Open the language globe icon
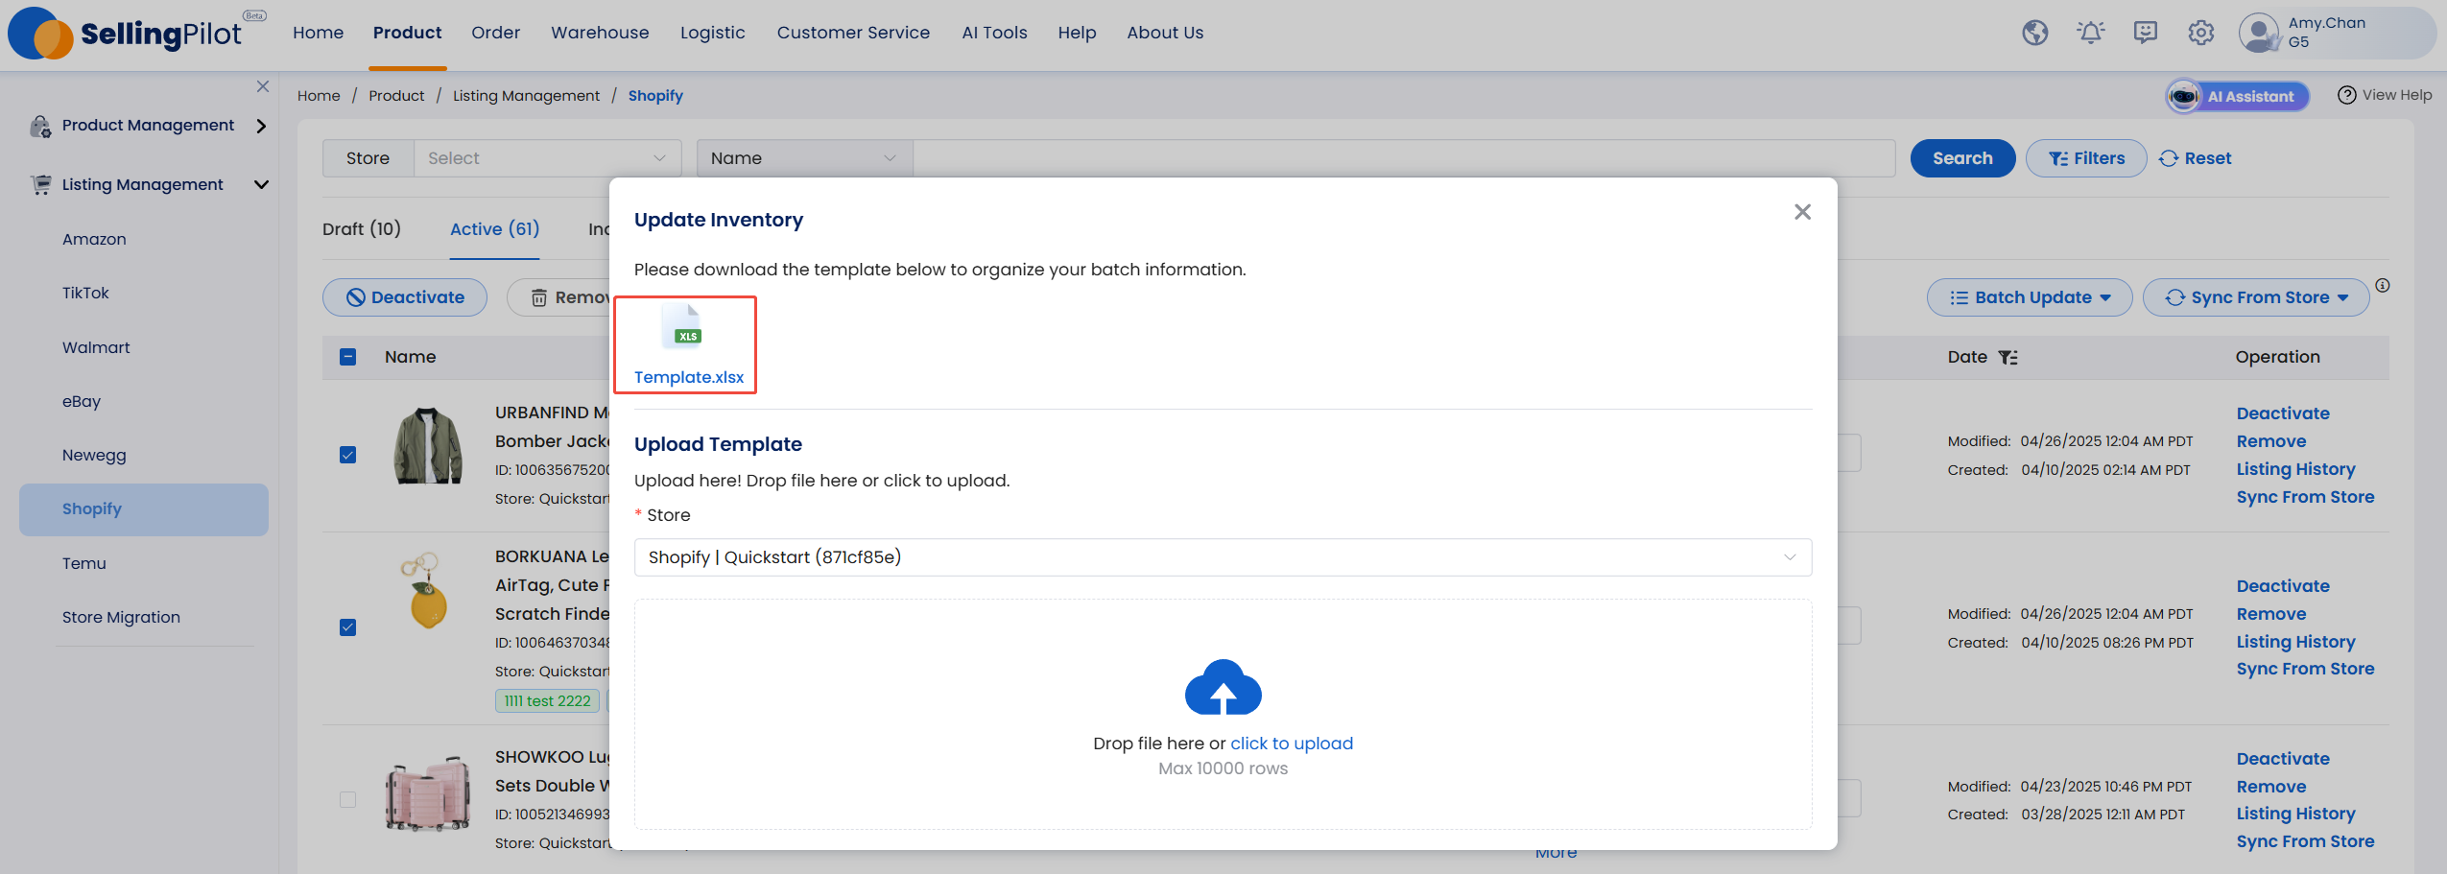This screenshot has height=874, width=2447. tap(2034, 33)
